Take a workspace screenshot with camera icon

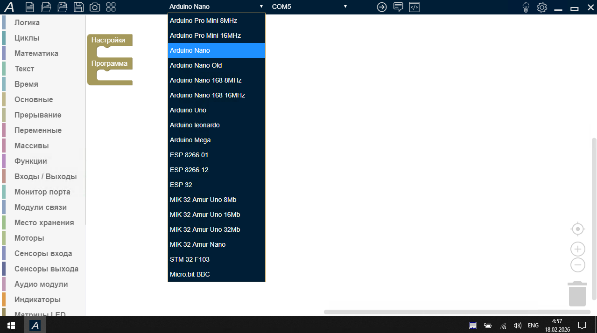click(x=95, y=7)
